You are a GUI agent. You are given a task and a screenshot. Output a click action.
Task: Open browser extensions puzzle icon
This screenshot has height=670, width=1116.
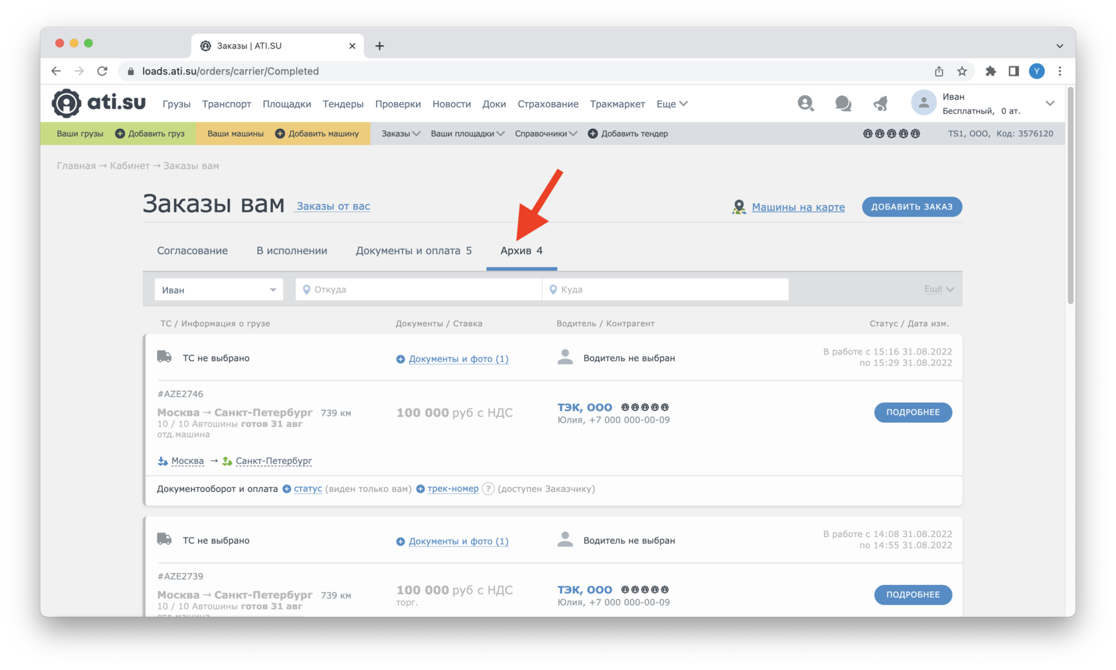click(990, 71)
